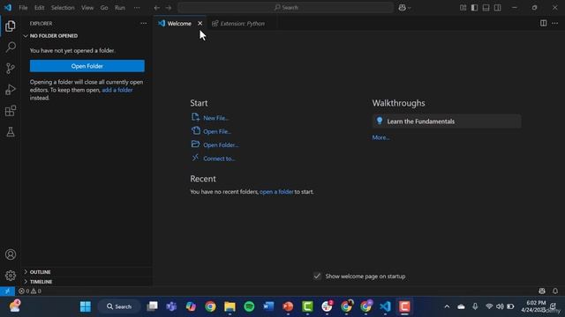Open the Source Control view
The width and height of the screenshot is (565, 317).
[11, 69]
